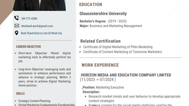The image size is (189, 106).
Task: Select the WORK EXPERIENCE heading
Action: (100, 65)
